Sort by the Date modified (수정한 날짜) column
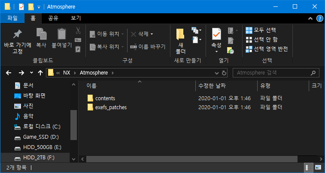The width and height of the screenshot is (325, 173). click(x=212, y=86)
